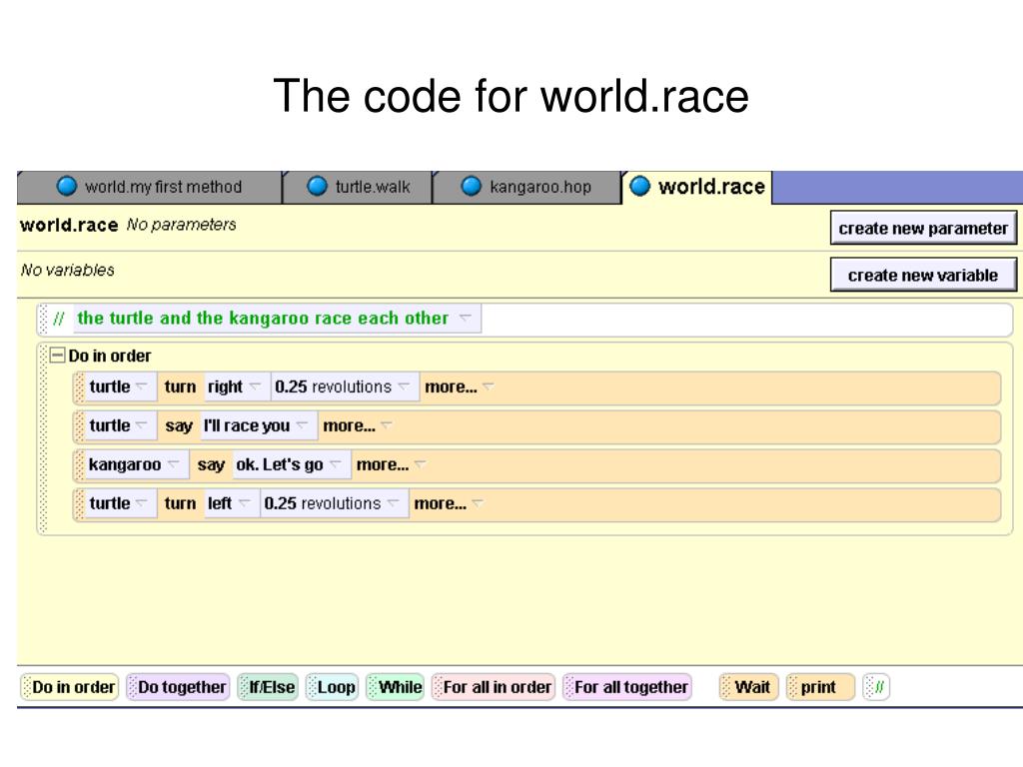Click create new variable button
This screenshot has width=1023, height=767.
(x=923, y=276)
